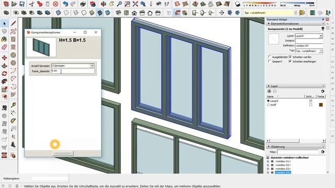Screen dimensions: 335x188
Task: Delete a layer with the minus button
Action: [x=275, y=91]
